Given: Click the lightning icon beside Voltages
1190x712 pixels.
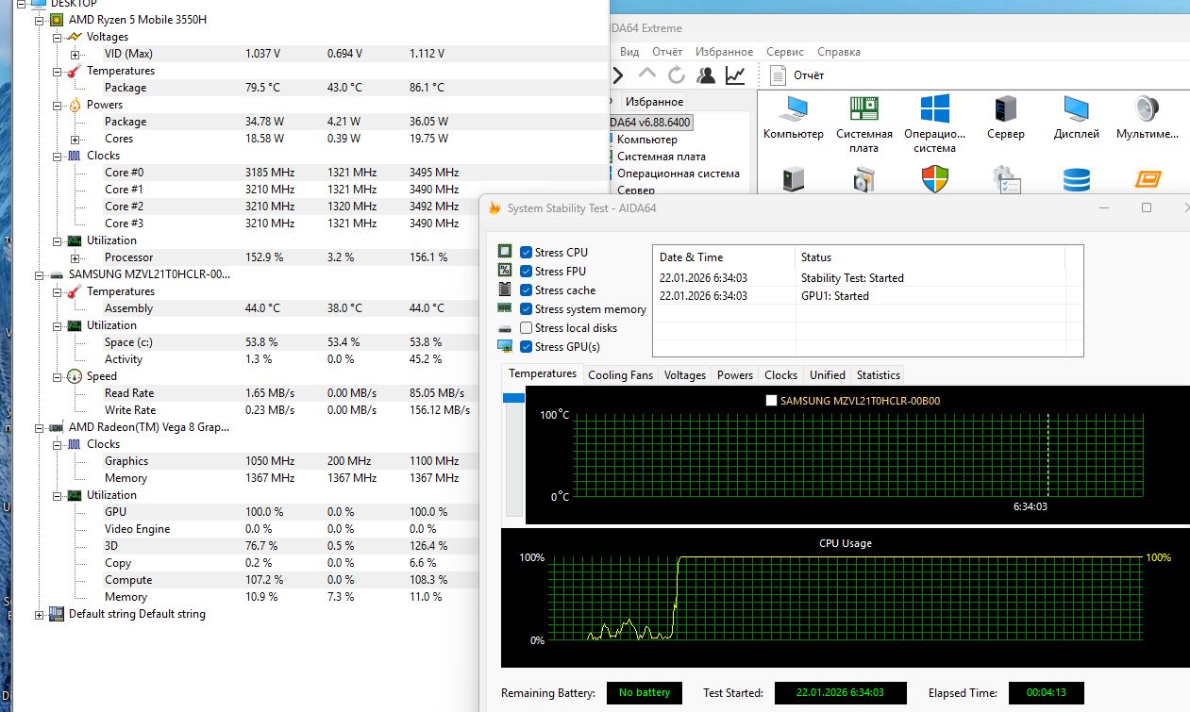Looking at the screenshot, I should (75, 37).
